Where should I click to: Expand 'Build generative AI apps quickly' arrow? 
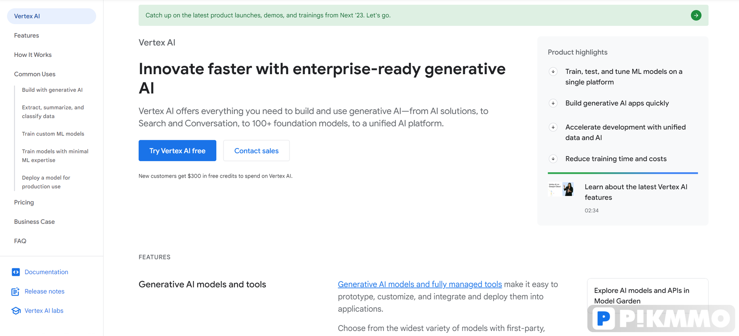tap(553, 103)
